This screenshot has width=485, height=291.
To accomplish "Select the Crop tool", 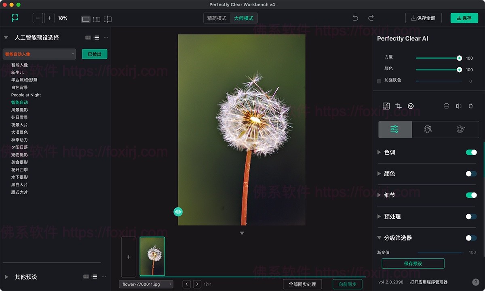I will tap(399, 106).
